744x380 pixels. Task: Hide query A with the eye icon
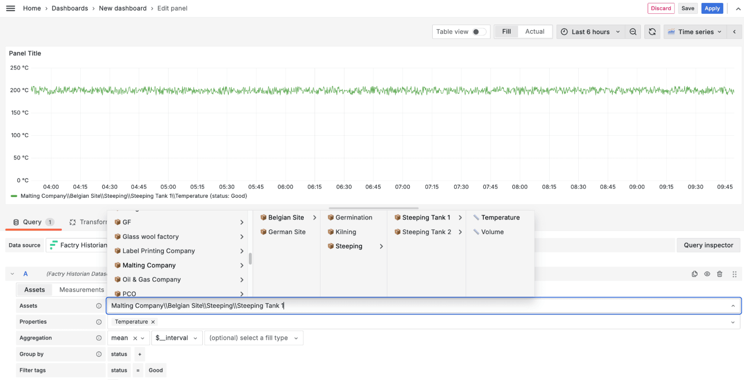[707, 274]
